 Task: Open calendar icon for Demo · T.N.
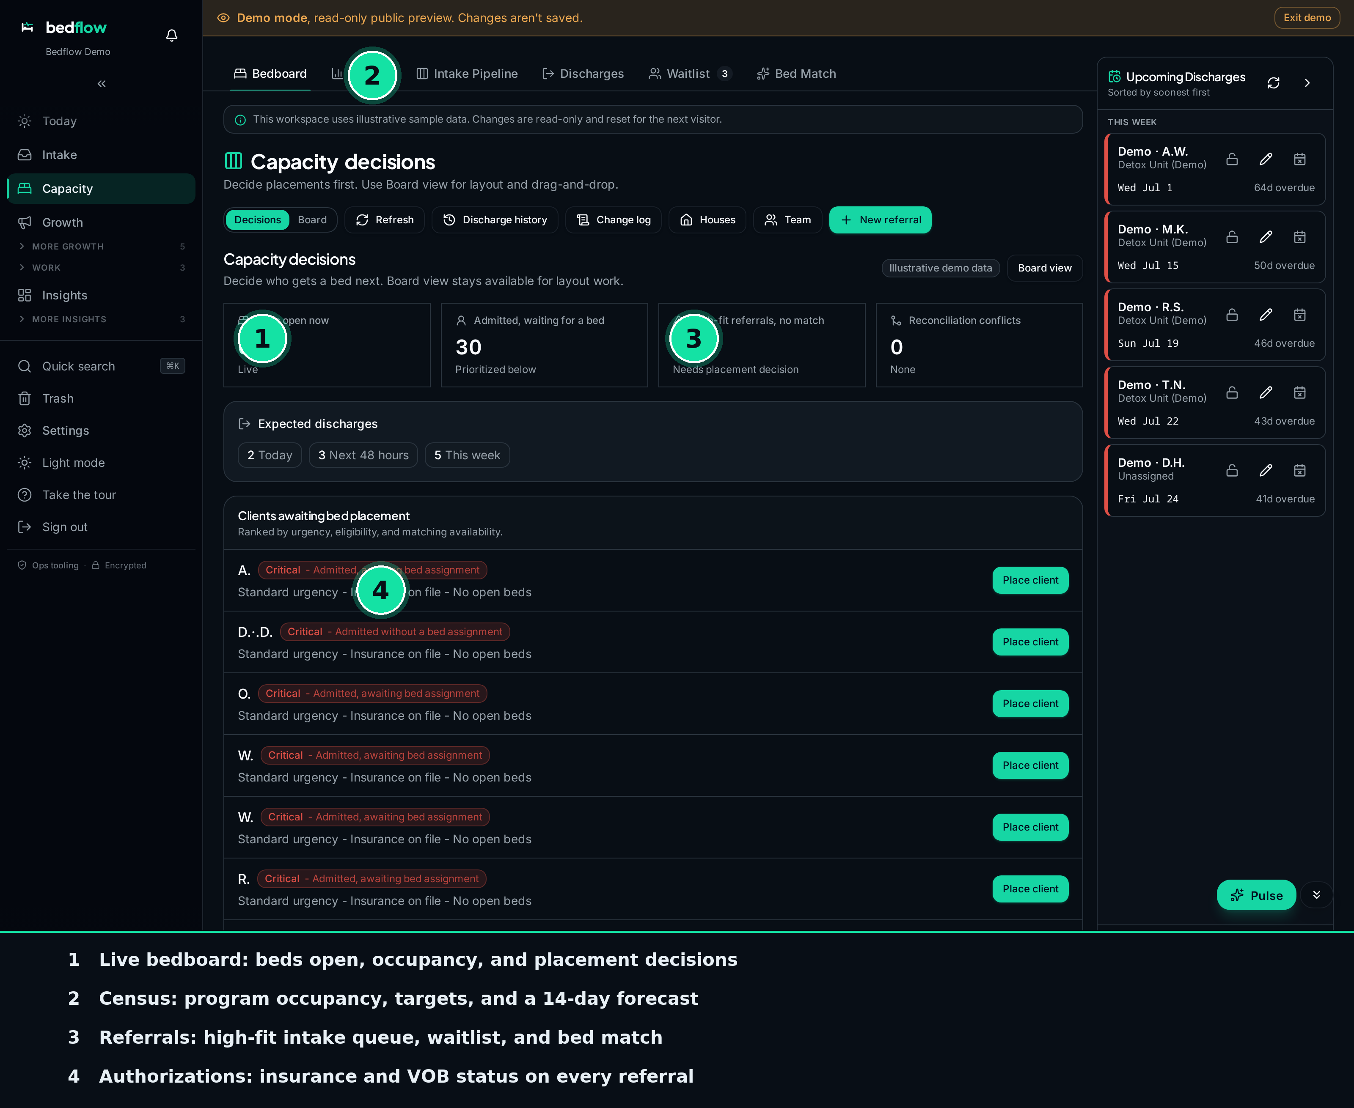point(1300,392)
